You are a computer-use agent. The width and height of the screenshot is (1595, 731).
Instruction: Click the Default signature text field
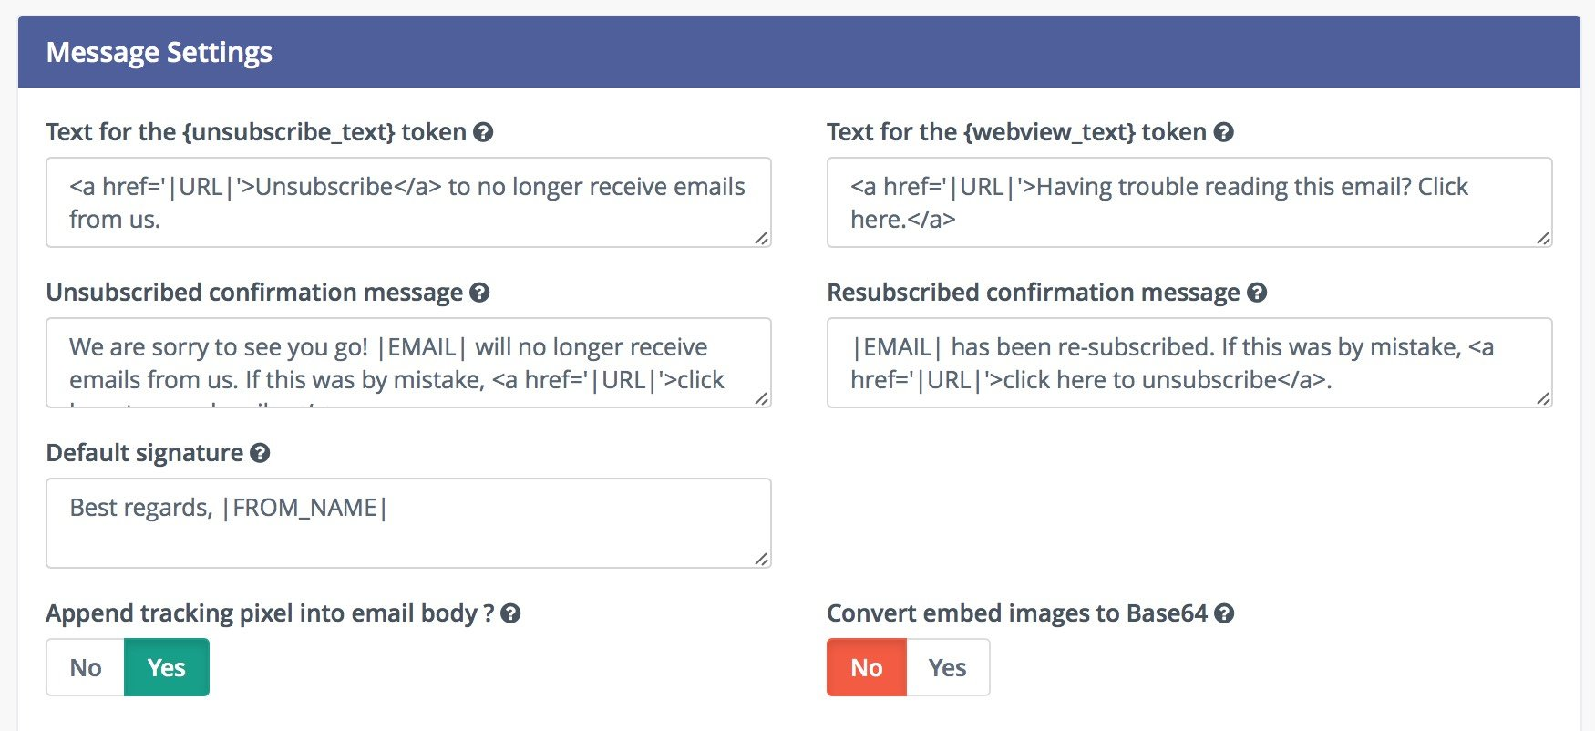point(407,523)
